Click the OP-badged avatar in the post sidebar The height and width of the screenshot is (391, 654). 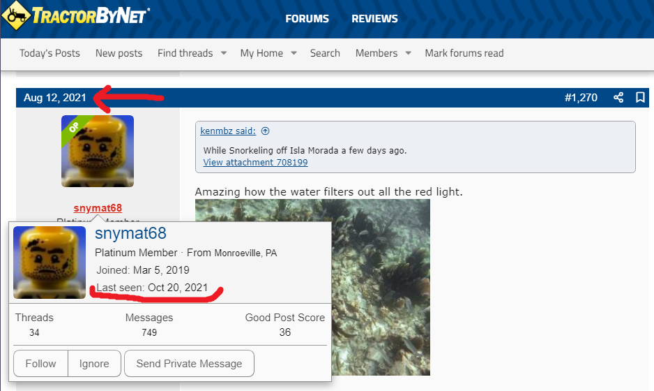(x=98, y=152)
